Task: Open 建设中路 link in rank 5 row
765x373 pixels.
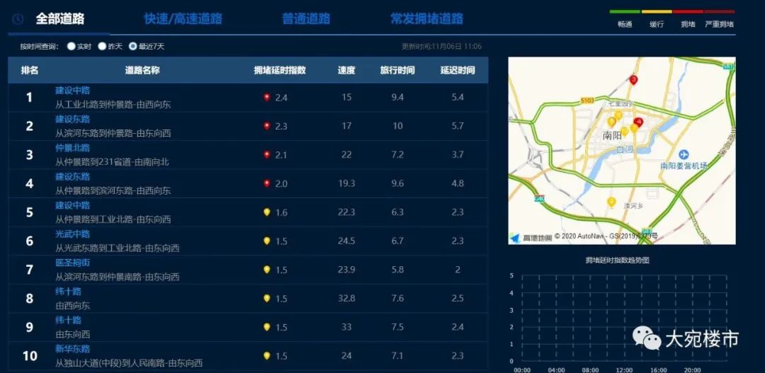Action: coord(72,205)
